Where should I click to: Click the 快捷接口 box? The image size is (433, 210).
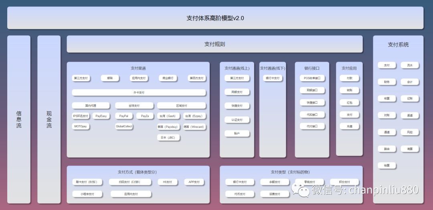click(312, 102)
